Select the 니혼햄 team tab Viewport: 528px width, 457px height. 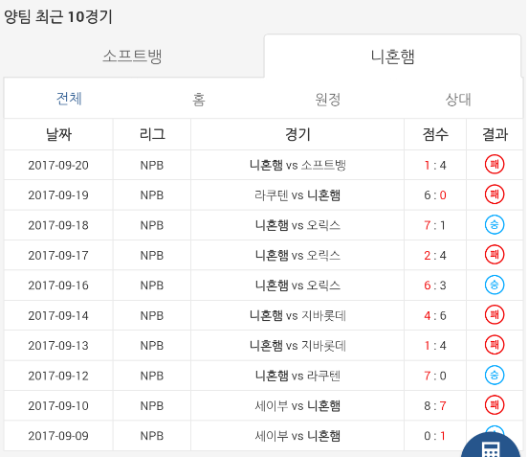click(392, 56)
